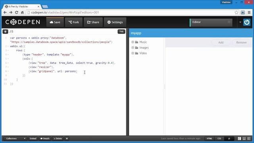Click the Images folder icon
The width and height of the screenshot is (254, 143).
(x=137, y=48)
